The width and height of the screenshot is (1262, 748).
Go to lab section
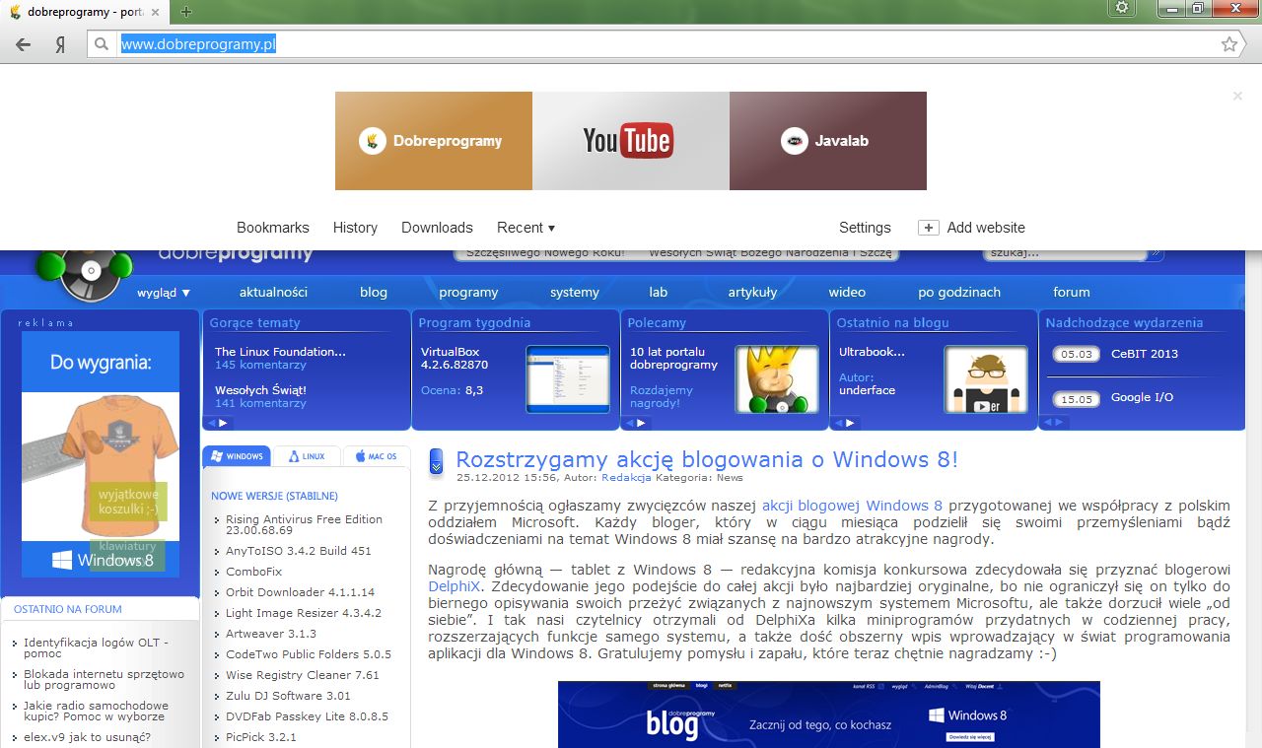tap(659, 293)
